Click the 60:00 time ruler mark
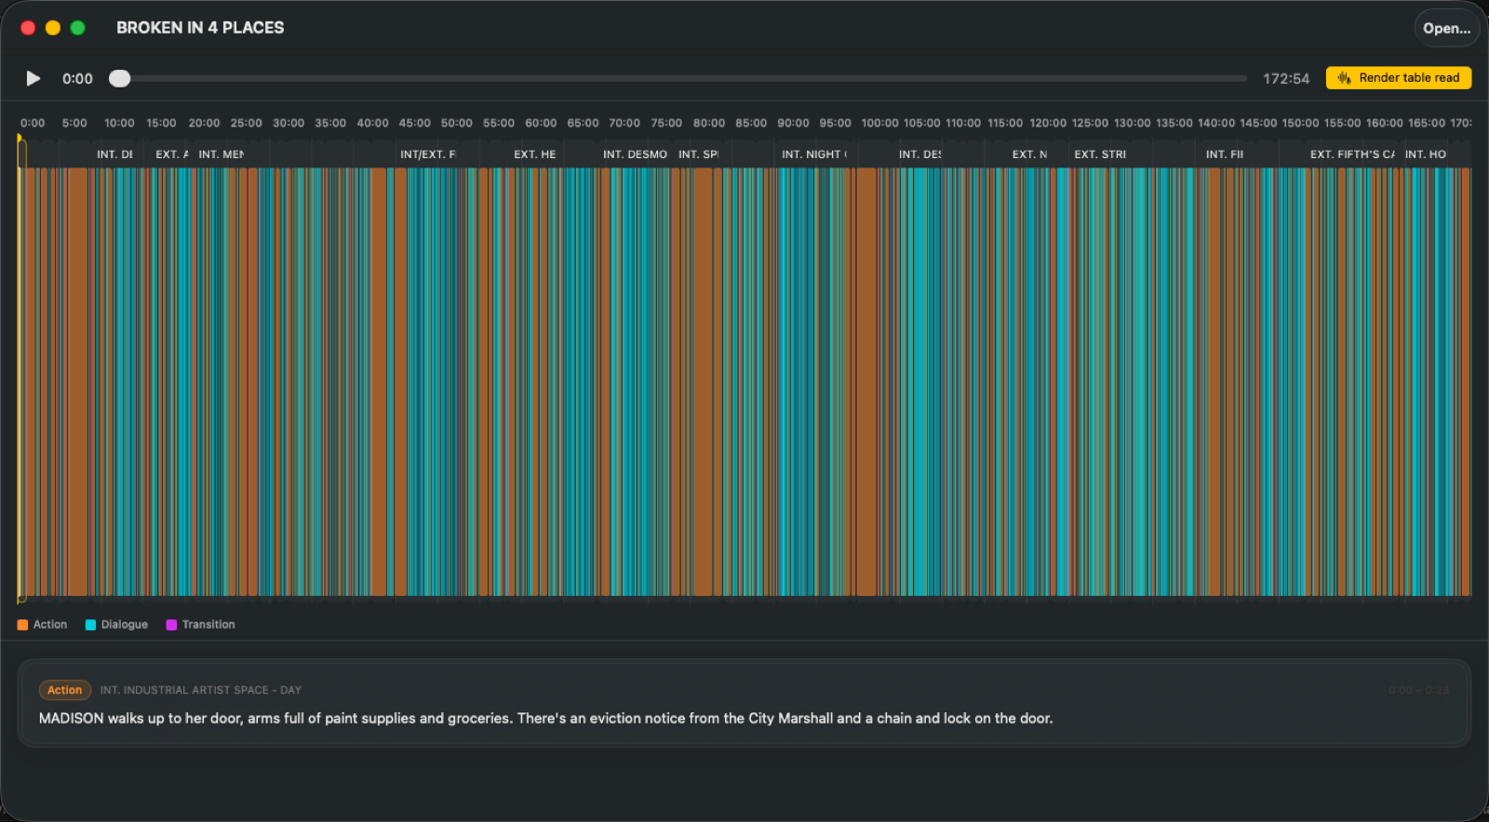This screenshot has width=1489, height=822. [541, 123]
